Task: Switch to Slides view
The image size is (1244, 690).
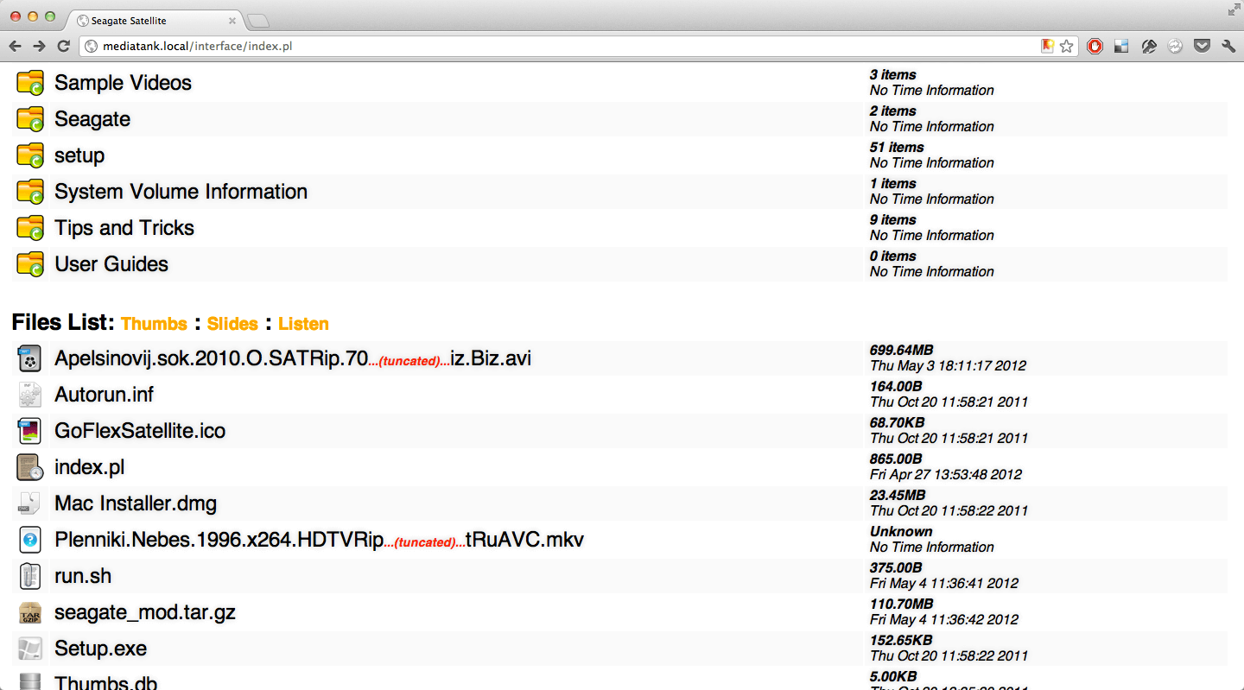Action: 232,324
